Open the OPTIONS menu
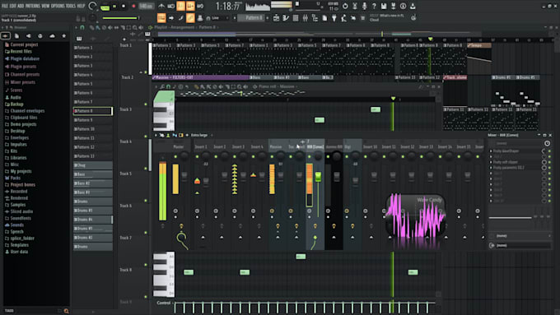The height and width of the screenshot is (315, 560). [x=58, y=6]
